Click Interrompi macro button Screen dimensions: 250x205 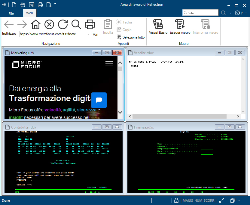pos(205,27)
